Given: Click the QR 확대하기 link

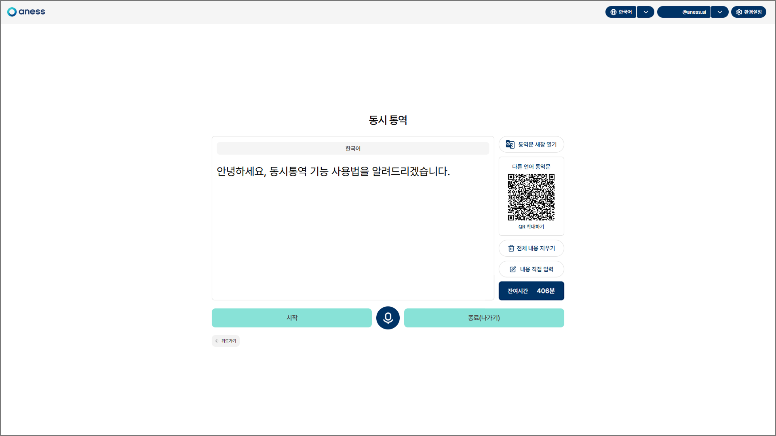Looking at the screenshot, I should coord(531,227).
